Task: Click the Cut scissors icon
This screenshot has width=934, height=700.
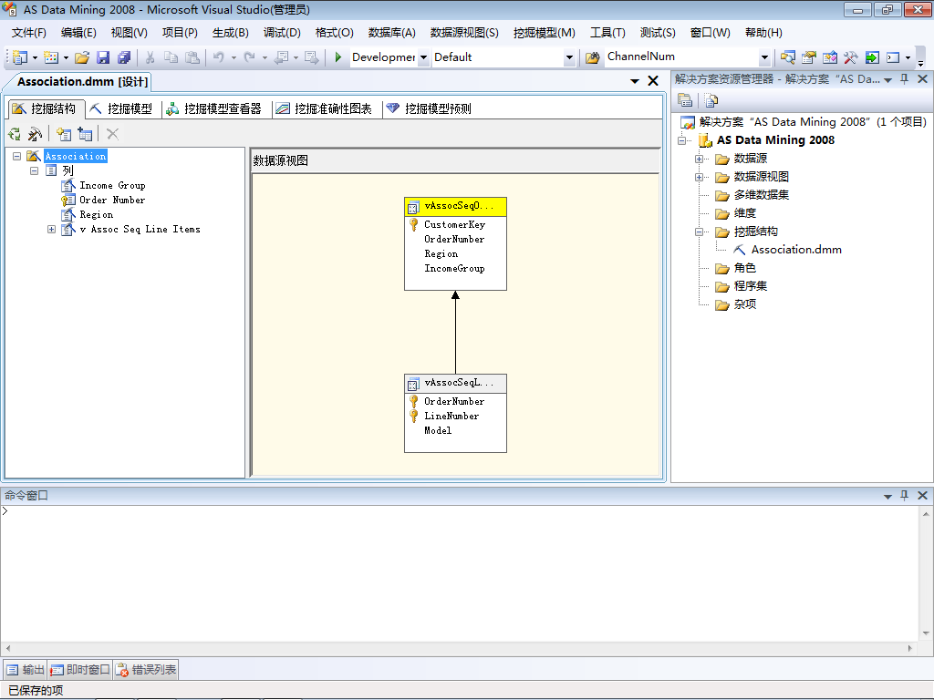Action: (150, 57)
